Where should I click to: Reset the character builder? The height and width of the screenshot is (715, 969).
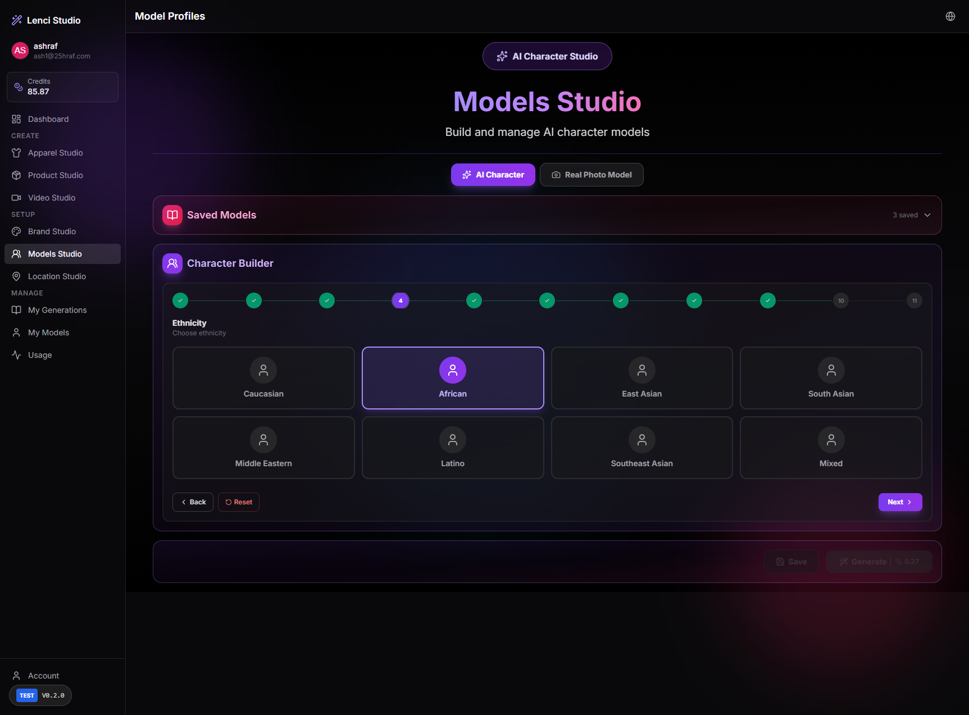[x=239, y=502]
